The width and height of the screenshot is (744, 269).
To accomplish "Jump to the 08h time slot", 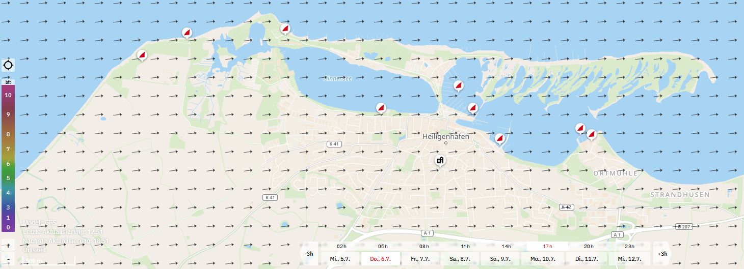I will coord(424,246).
